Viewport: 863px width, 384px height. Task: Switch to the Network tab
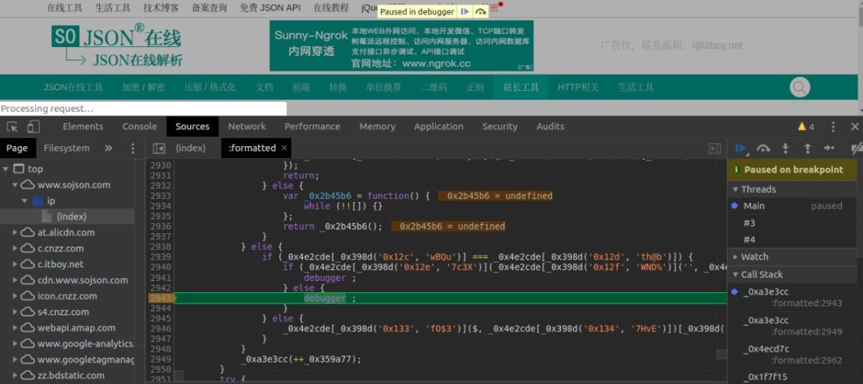(x=247, y=127)
